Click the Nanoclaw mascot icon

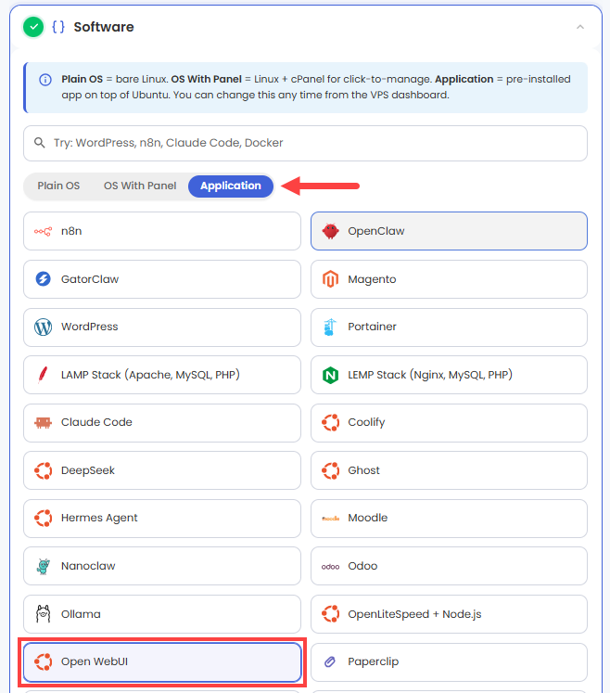click(x=43, y=566)
